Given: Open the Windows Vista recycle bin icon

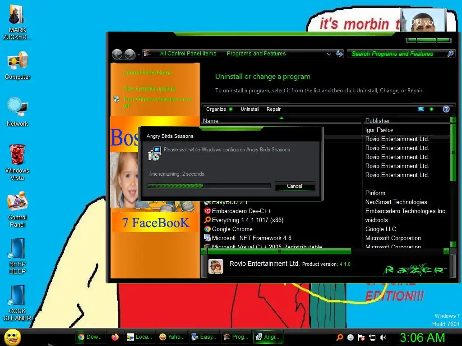Looking at the screenshot, I should click(x=17, y=162).
